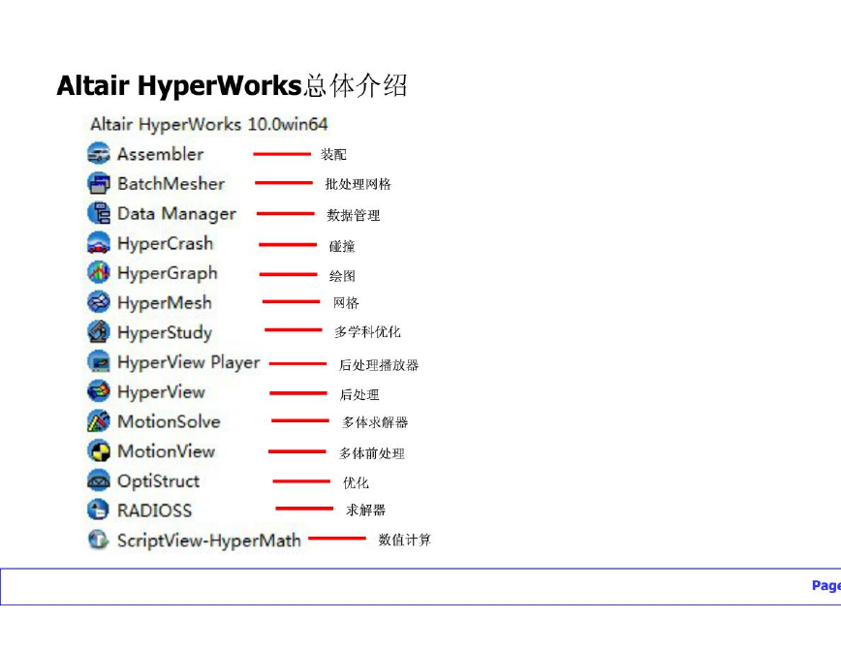Choose the HyperView entry label
This screenshot has height=650, width=841.
coord(161,392)
